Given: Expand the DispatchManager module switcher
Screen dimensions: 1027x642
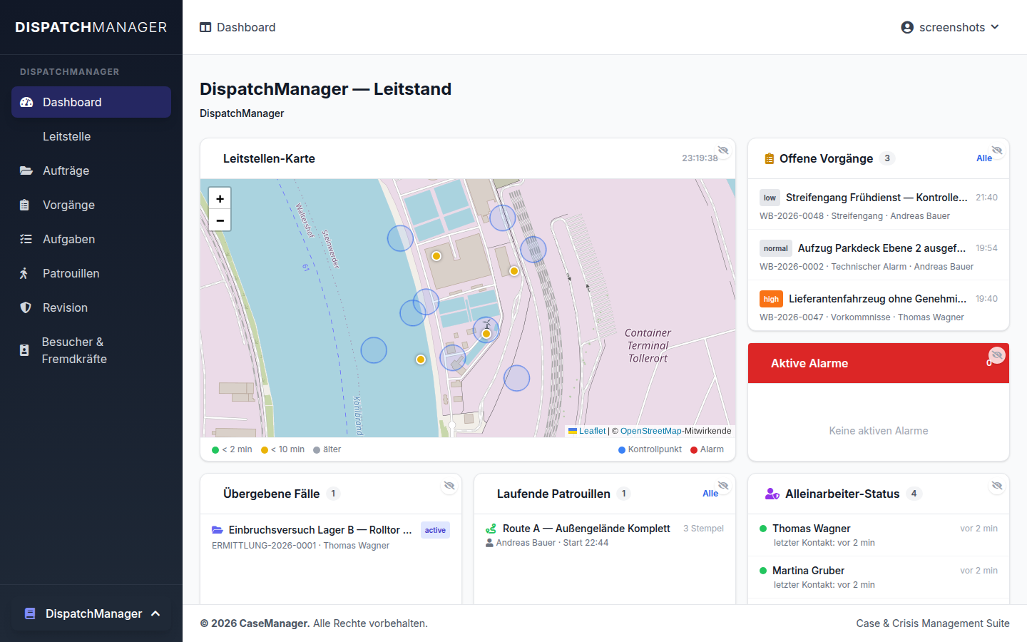Looking at the screenshot, I should [x=91, y=613].
